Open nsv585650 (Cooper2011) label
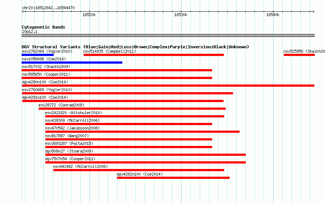This screenshot has height=203, width=325. point(46,74)
